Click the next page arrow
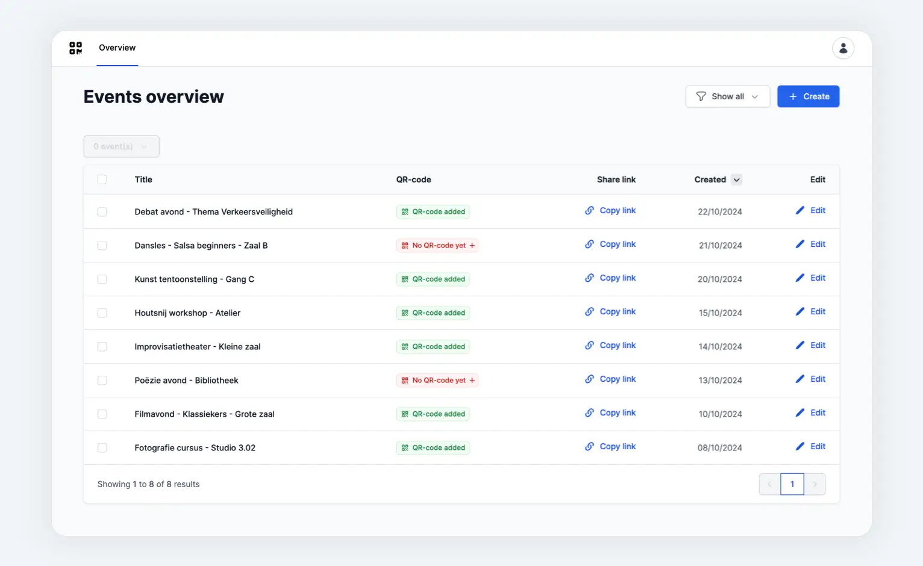 pyautogui.click(x=815, y=484)
